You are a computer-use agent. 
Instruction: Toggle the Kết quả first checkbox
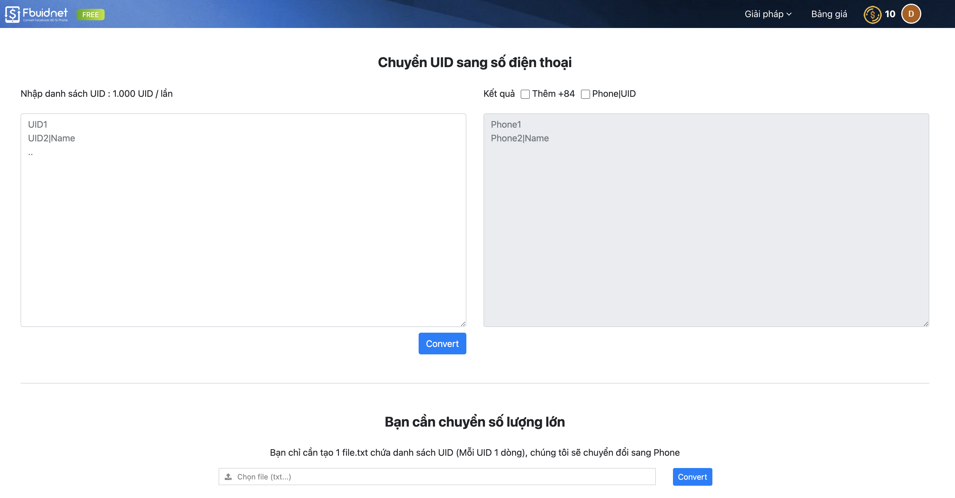point(525,93)
